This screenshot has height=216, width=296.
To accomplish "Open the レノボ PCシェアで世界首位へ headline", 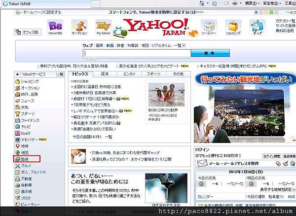I will (96, 111).
